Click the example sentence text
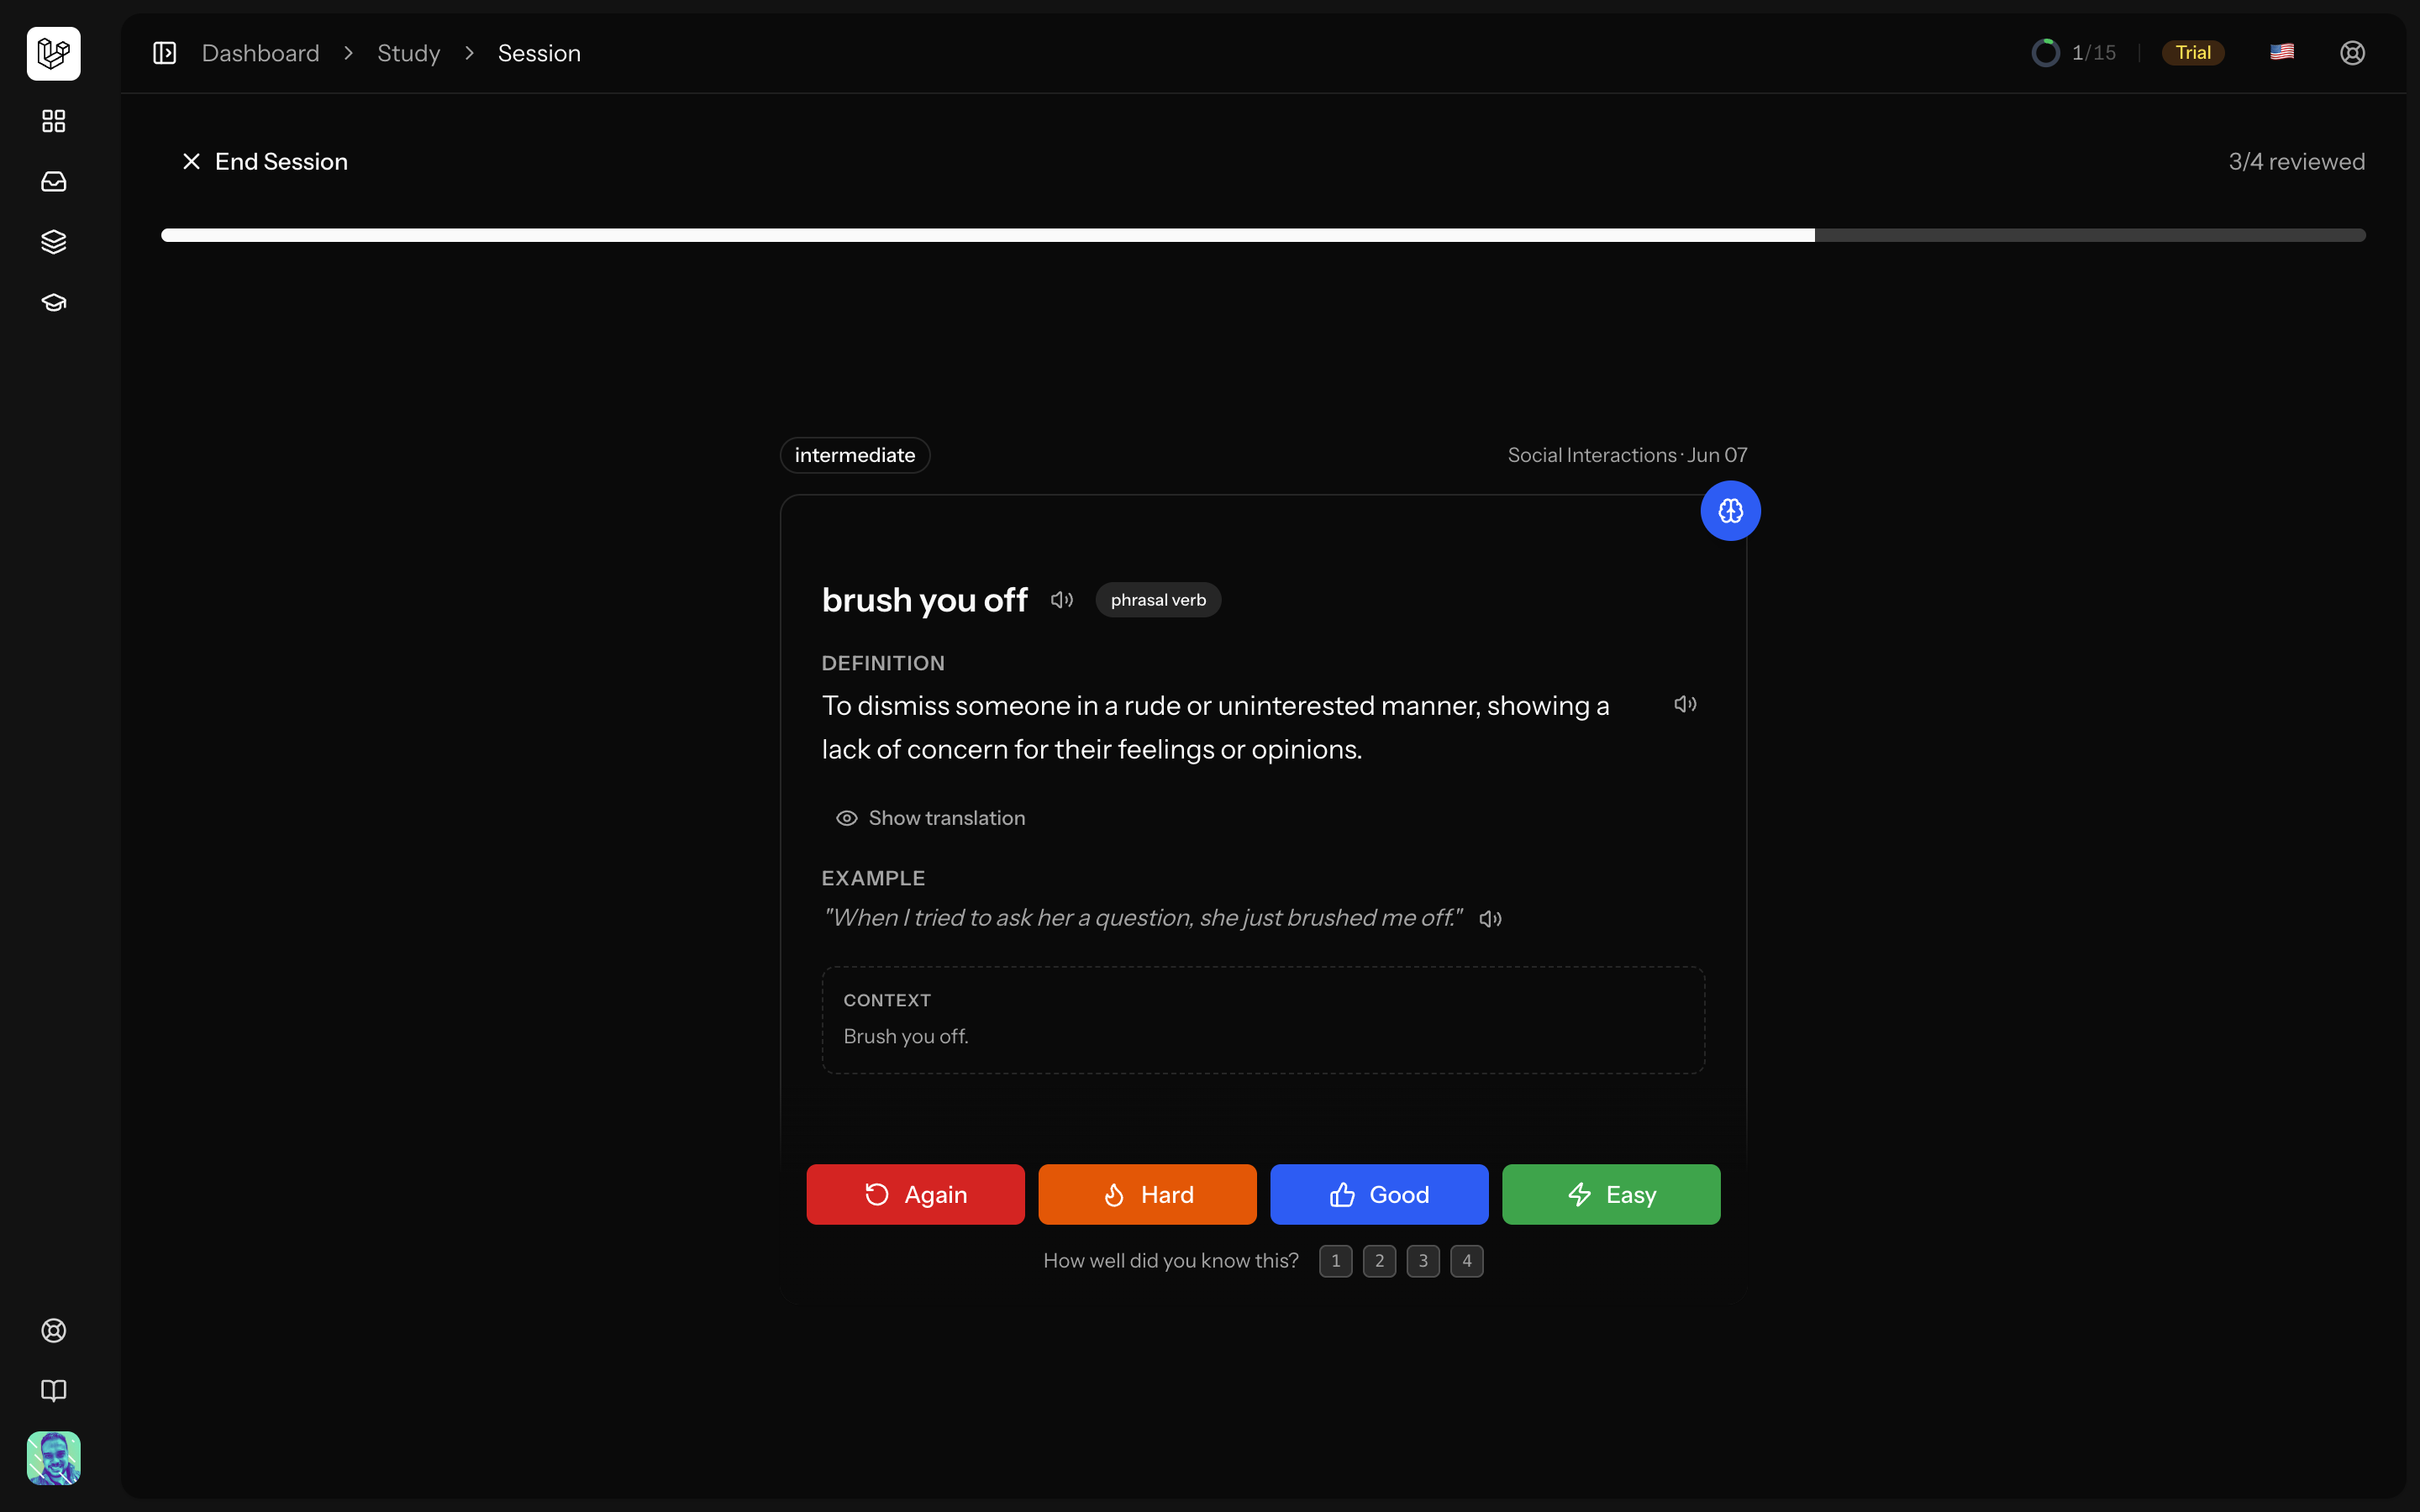 tap(1143, 918)
